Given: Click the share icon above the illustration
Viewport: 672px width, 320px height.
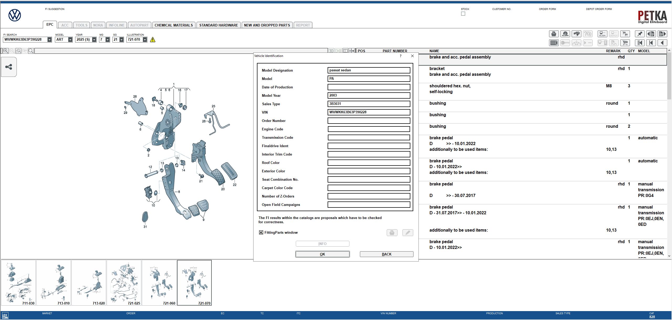Looking at the screenshot, I should [9, 67].
